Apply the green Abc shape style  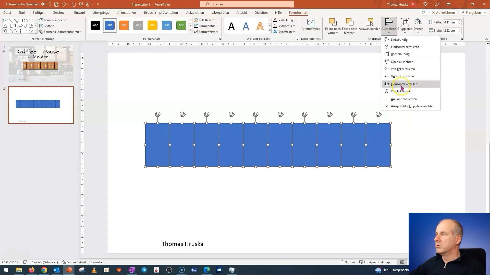coord(181,25)
